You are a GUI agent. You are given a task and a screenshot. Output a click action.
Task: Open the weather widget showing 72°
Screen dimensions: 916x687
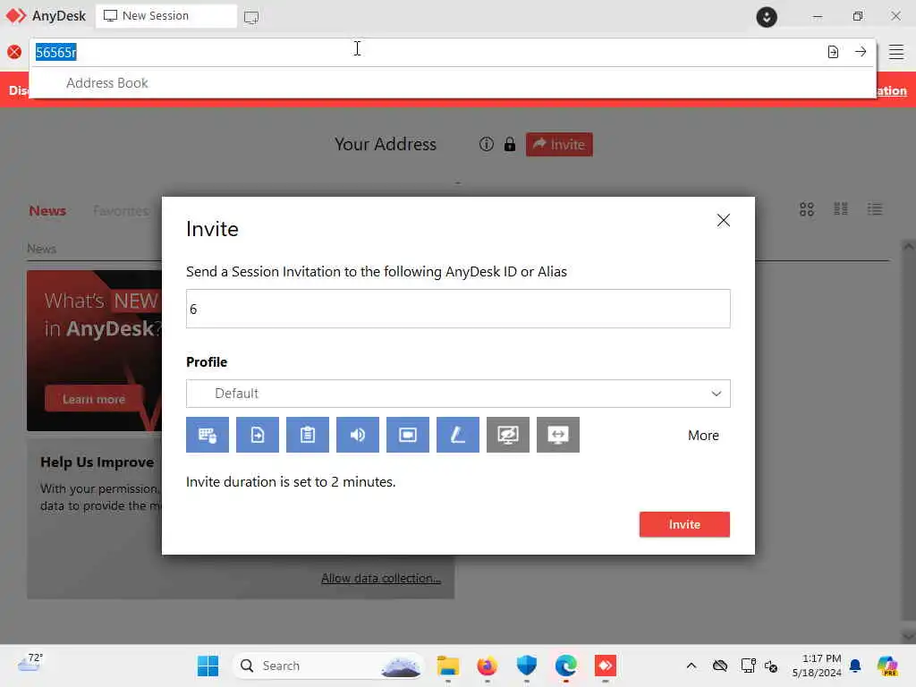[x=30, y=663]
